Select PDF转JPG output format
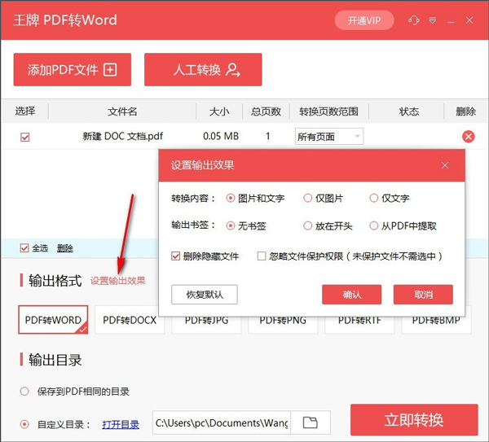 (x=206, y=325)
